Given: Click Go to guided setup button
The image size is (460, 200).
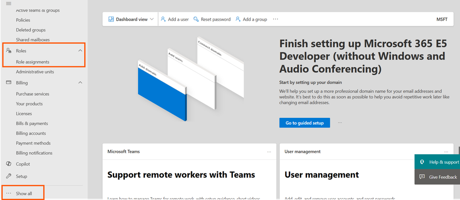Looking at the screenshot, I should [x=304, y=123].
